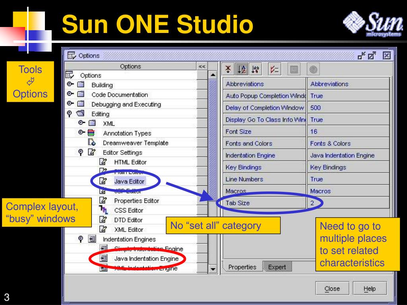Viewport: 407px width, 305px height.
Task: Click the Code Documentation folder icon
Action: tap(81, 94)
